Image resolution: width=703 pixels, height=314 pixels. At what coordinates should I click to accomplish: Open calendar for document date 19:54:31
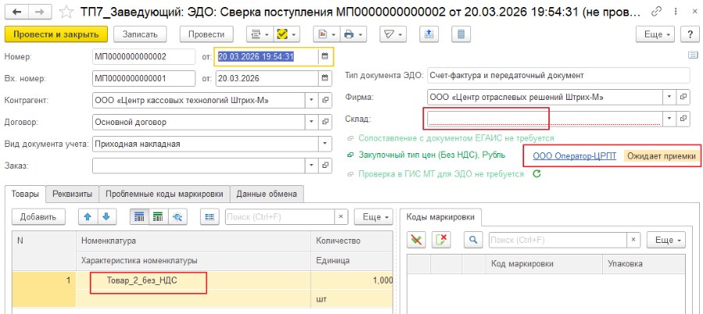tap(325, 56)
